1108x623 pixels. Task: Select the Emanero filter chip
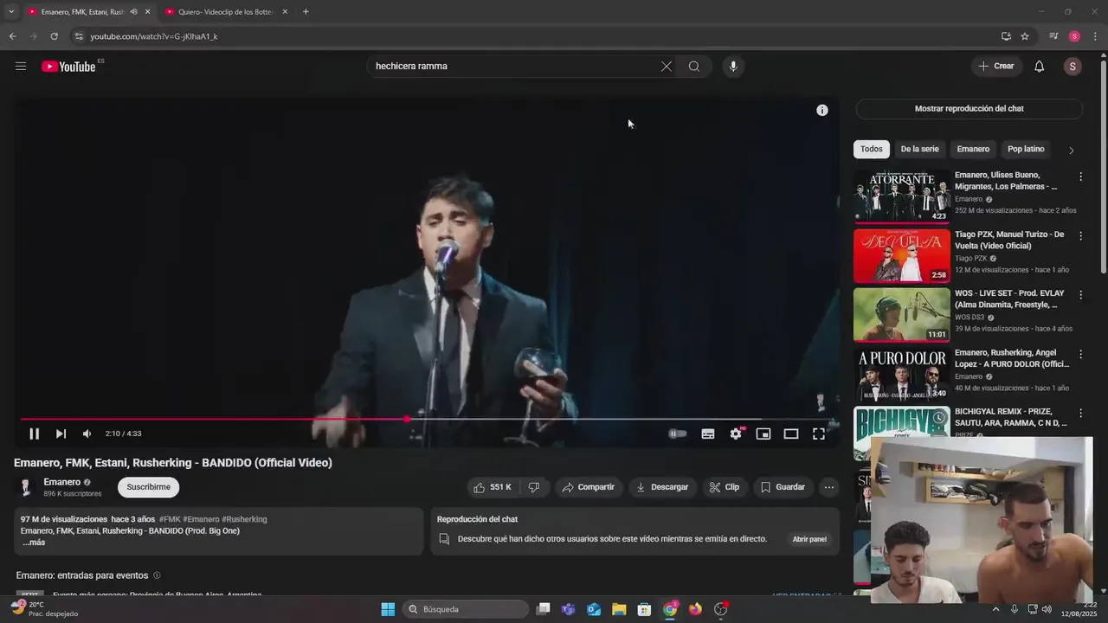point(973,149)
